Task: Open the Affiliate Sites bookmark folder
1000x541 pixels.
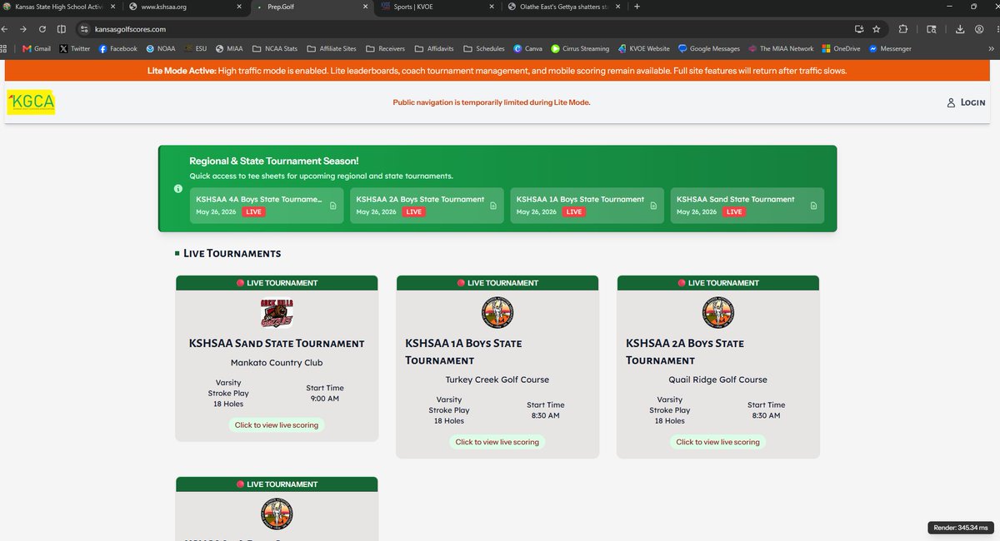Action: (x=331, y=48)
